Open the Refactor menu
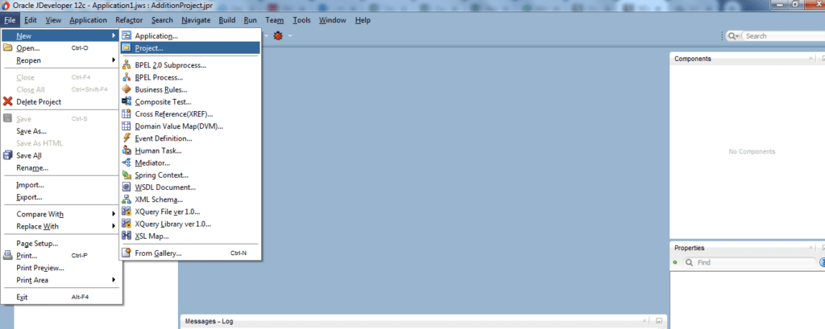The image size is (825, 329). click(x=129, y=20)
